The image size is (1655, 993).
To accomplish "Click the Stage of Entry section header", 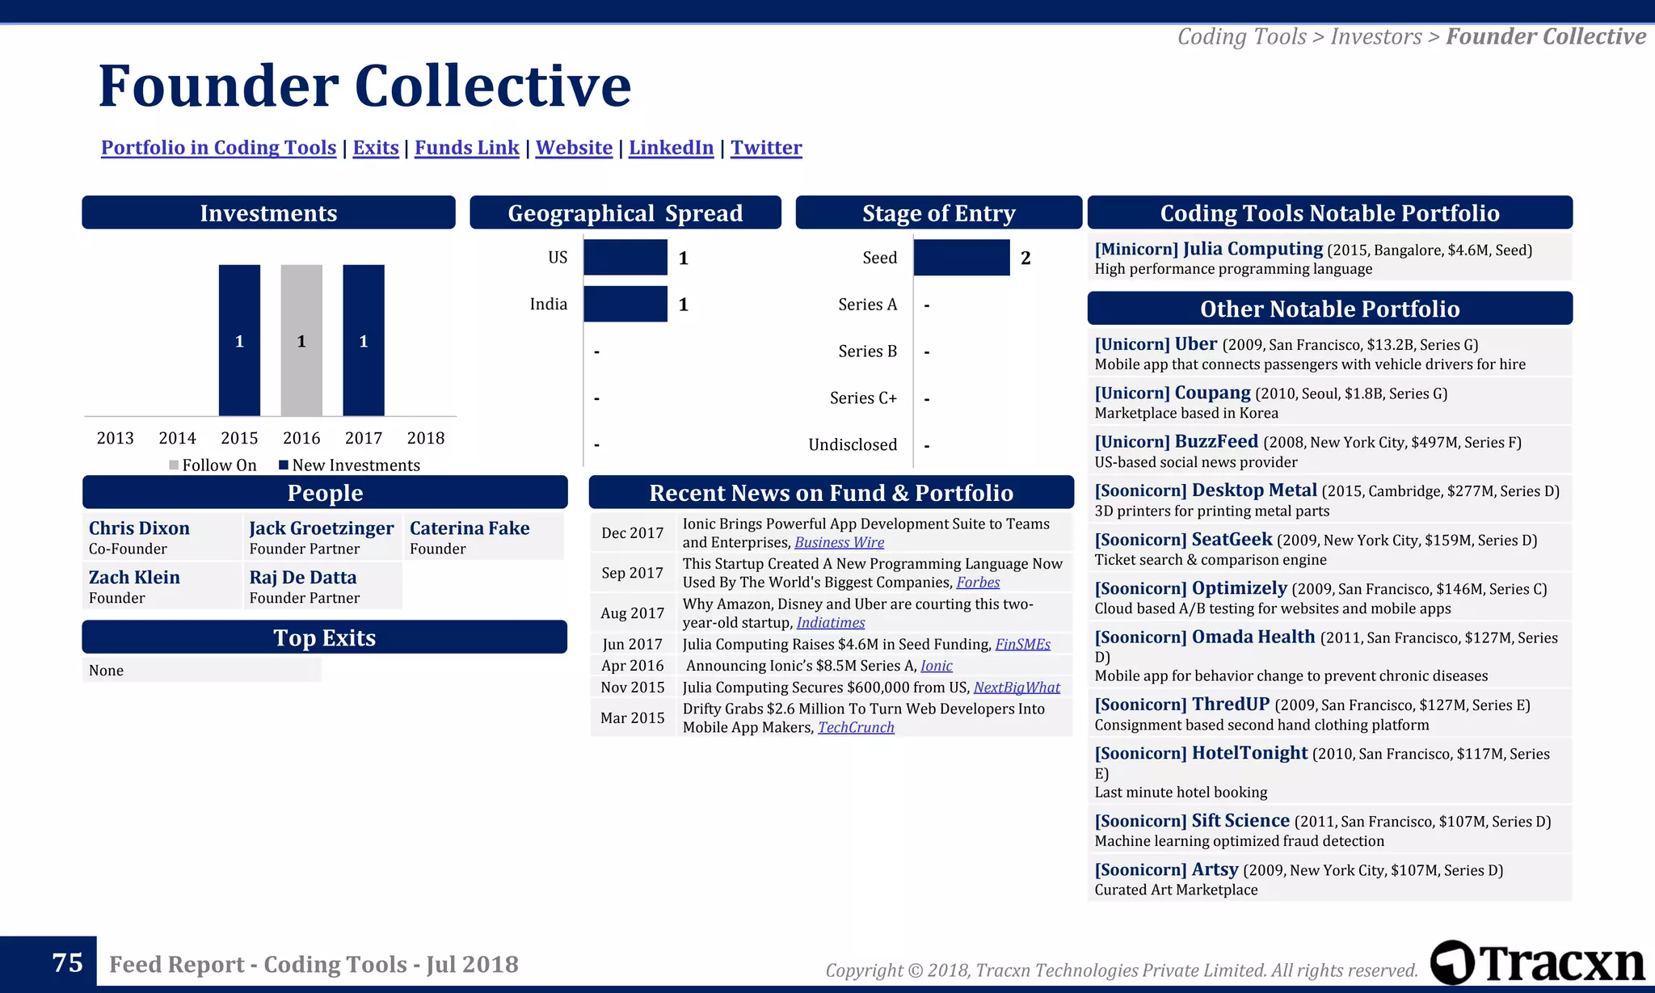I will 938,212.
